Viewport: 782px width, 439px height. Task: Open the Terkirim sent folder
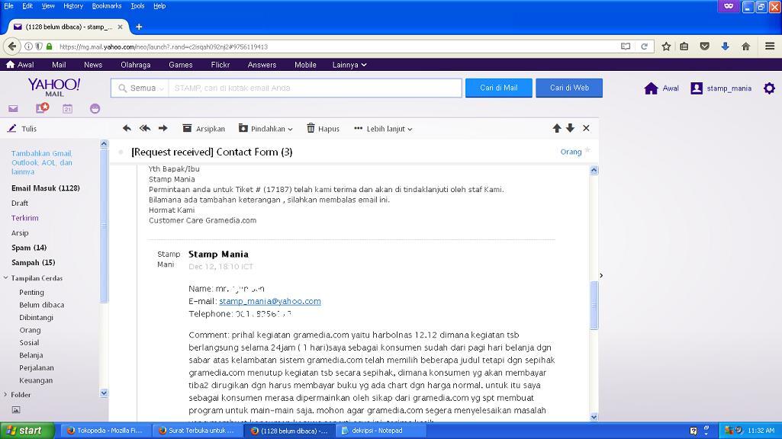25,218
